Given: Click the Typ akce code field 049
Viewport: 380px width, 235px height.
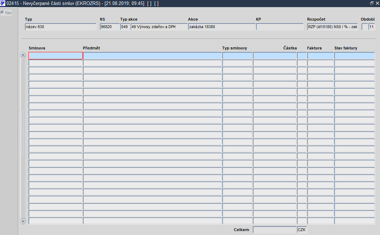Looking at the screenshot, I should [x=125, y=27].
